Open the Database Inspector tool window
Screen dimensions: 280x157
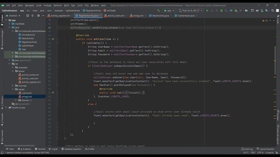click(71, 149)
